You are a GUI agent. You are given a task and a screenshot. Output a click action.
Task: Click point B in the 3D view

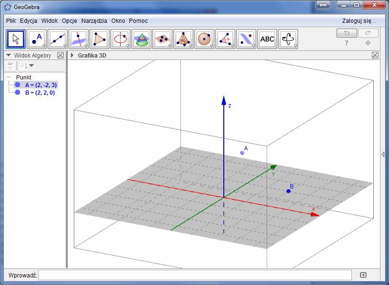[288, 191]
